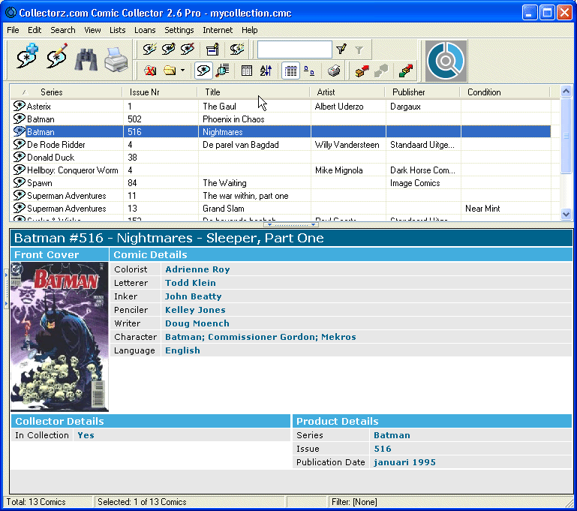The height and width of the screenshot is (511, 577).
Task: Click the greyed return-loan boxes icon
Action: [381, 71]
